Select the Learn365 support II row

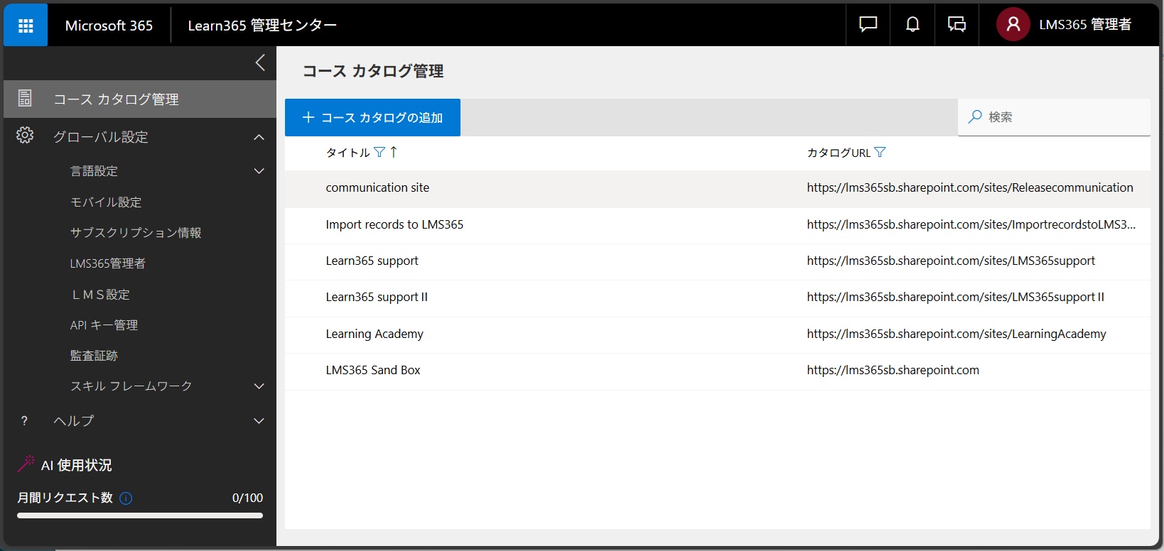[718, 298]
